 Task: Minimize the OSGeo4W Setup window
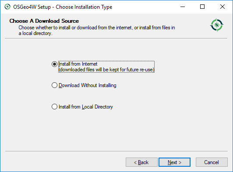coord(183,7)
